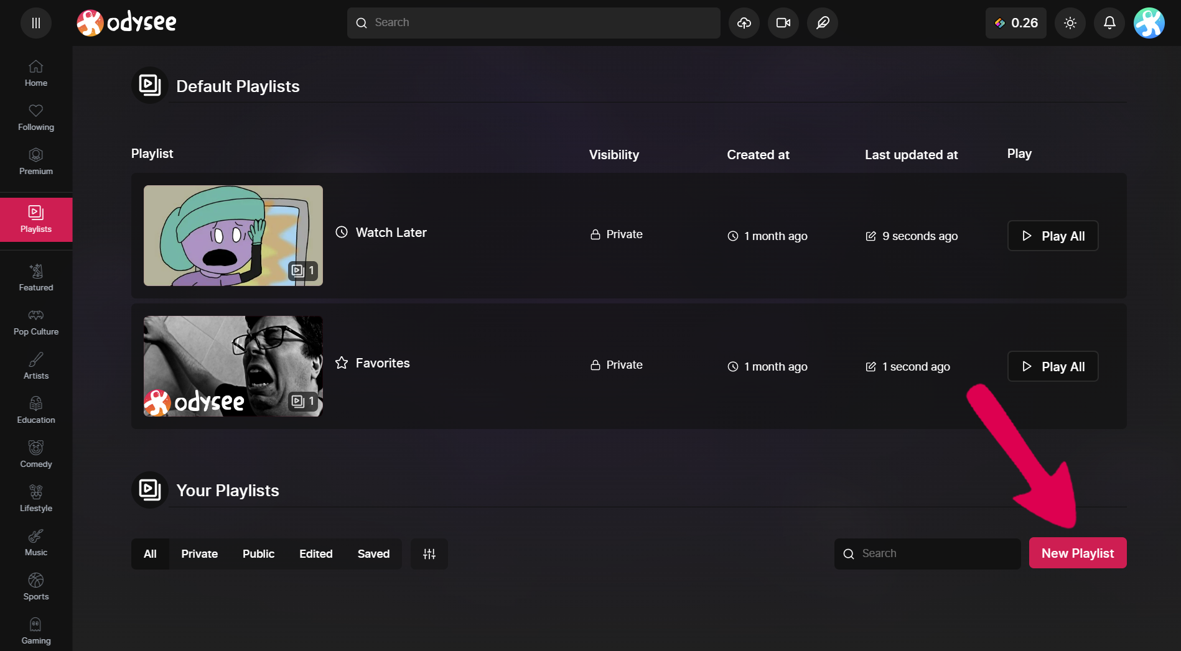This screenshot has height=651, width=1181.
Task: Toggle the light/dark theme sun icon
Action: tap(1070, 23)
